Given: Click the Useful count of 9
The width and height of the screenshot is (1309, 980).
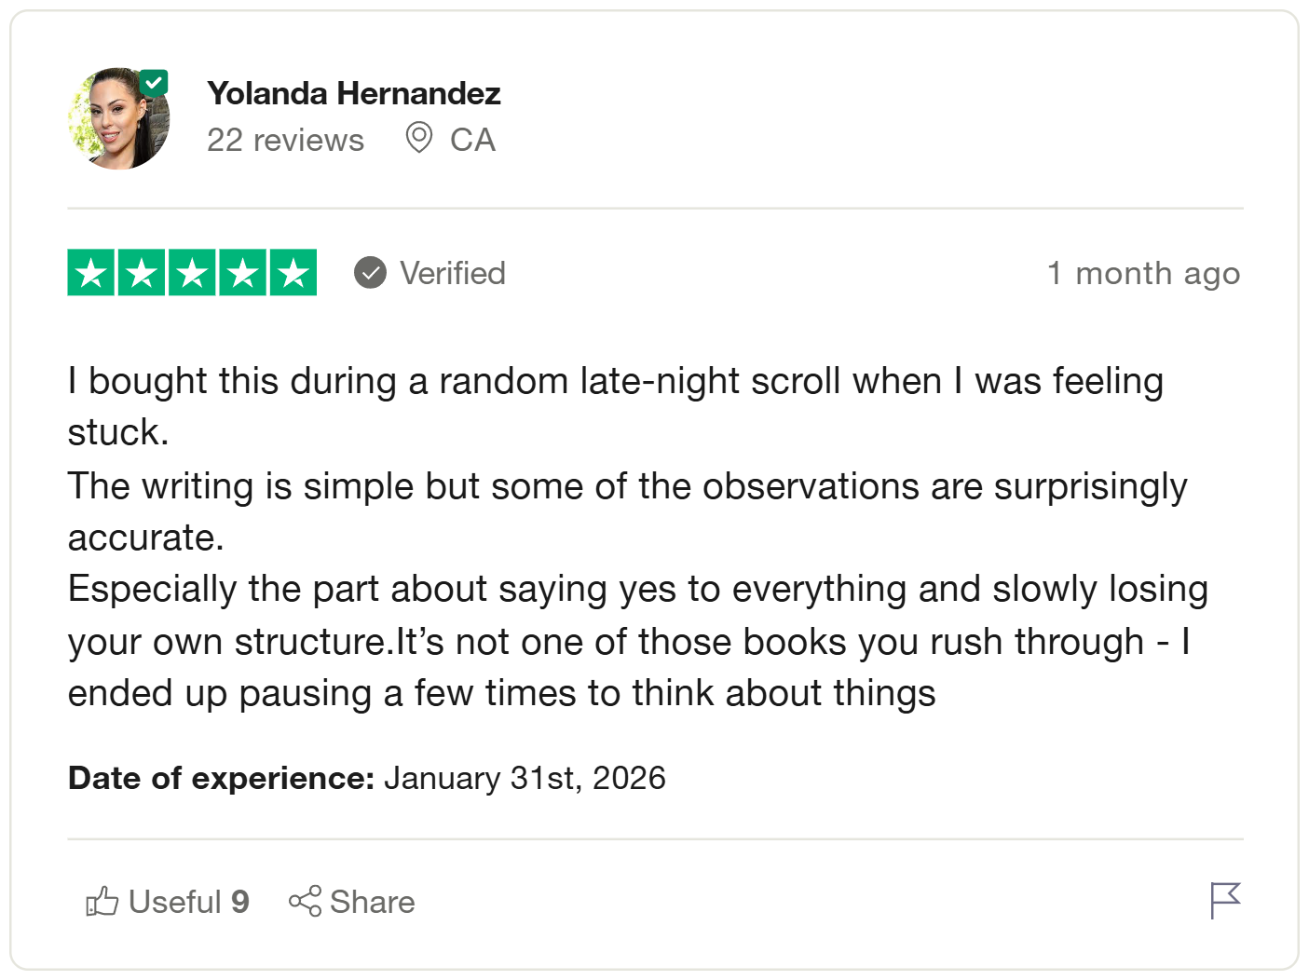Looking at the screenshot, I should 240,901.
